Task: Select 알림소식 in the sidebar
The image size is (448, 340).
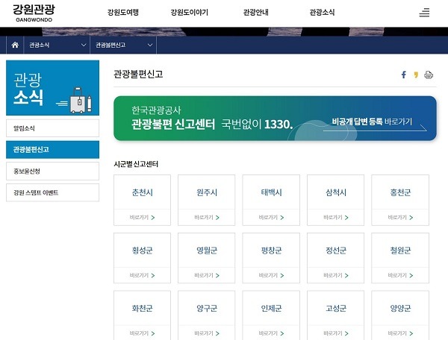Action: click(x=52, y=128)
